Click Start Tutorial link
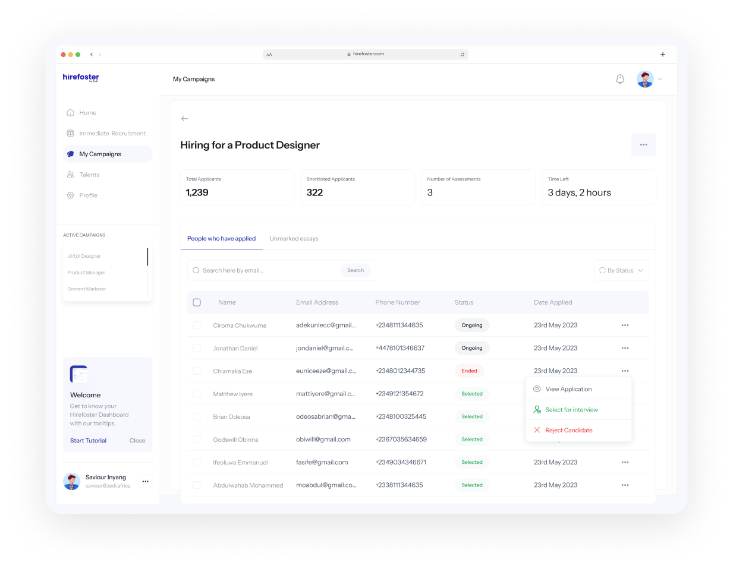Image resolution: width=733 pixels, height=569 pixels. [88, 441]
